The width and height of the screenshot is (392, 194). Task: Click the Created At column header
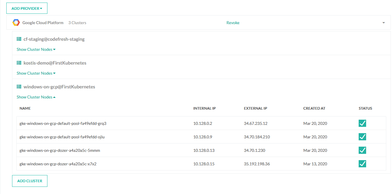(314, 108)
